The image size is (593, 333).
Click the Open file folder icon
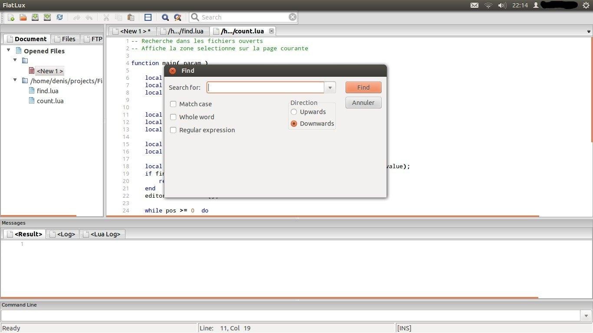tap(23, 17)
